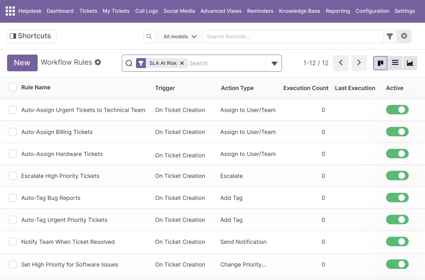
Task: Disable Set High Priority for Software Issues rule
Action: point(397,264)
